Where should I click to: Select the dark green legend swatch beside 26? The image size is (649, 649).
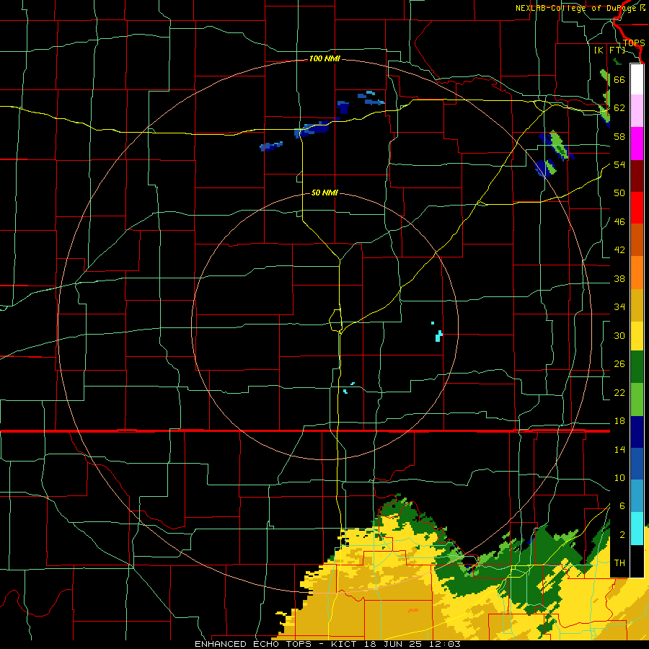coord(637,367)
